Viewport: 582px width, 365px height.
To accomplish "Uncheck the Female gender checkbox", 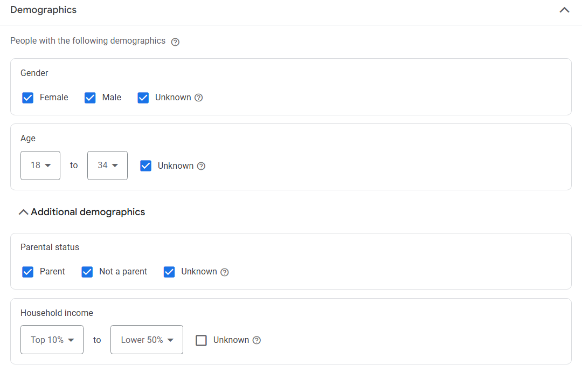I will pyautogui.click(x=27, y=98).
